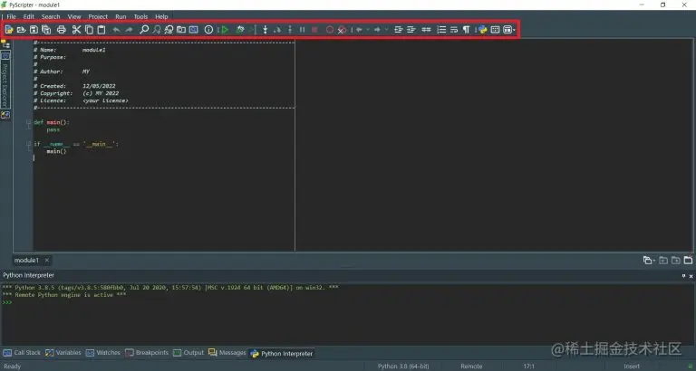This screenshot has height=371, width=696.
Task: Click the Copy toolbar icon
Action: [89, 30]
